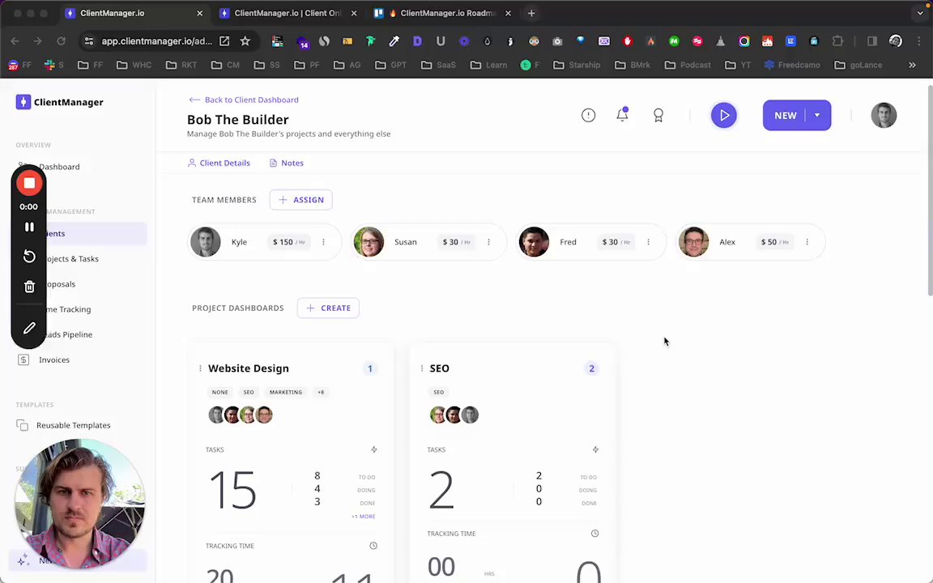
Task: Open Reusable Templates in the sidebar
Action: coord(63,425)
